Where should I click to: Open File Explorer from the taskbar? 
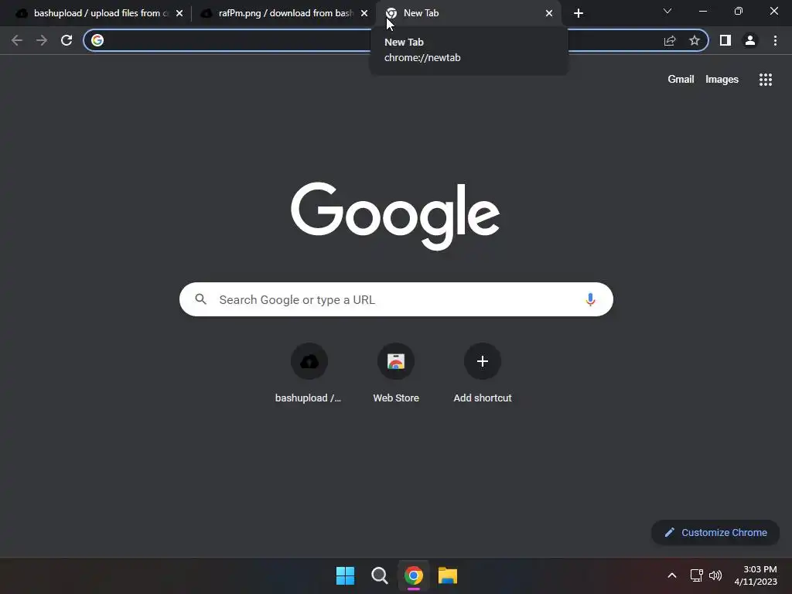(x=448, y=575)
